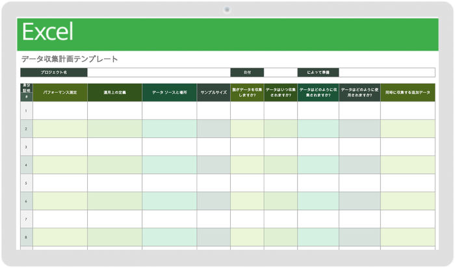This screenshot has height=268, width=455.
Task: Select the サンプルサイズ column header
Action: tap(214, 92)
